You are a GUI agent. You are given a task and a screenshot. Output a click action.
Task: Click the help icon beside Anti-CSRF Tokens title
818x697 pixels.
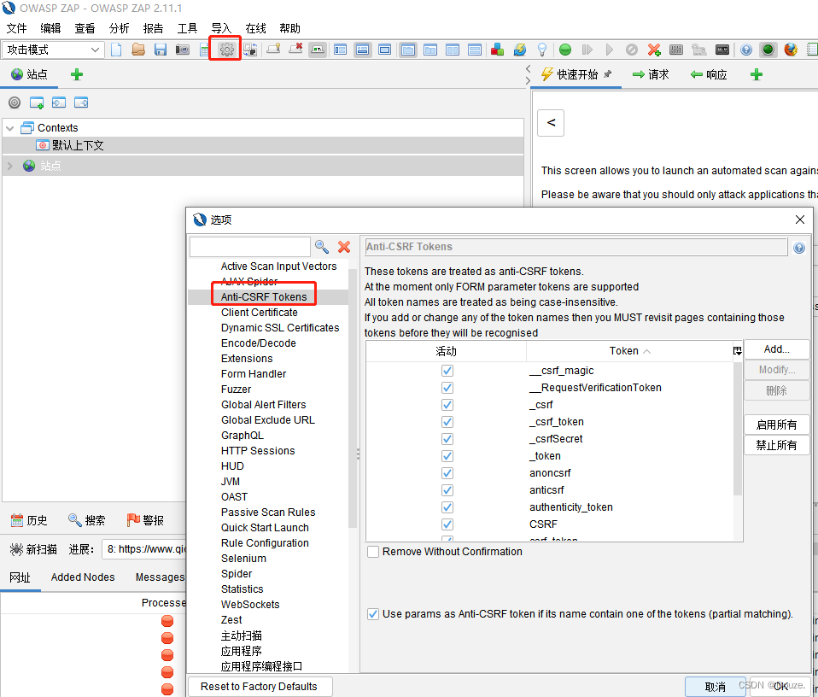pyautogui.click(x=798, y=248)
